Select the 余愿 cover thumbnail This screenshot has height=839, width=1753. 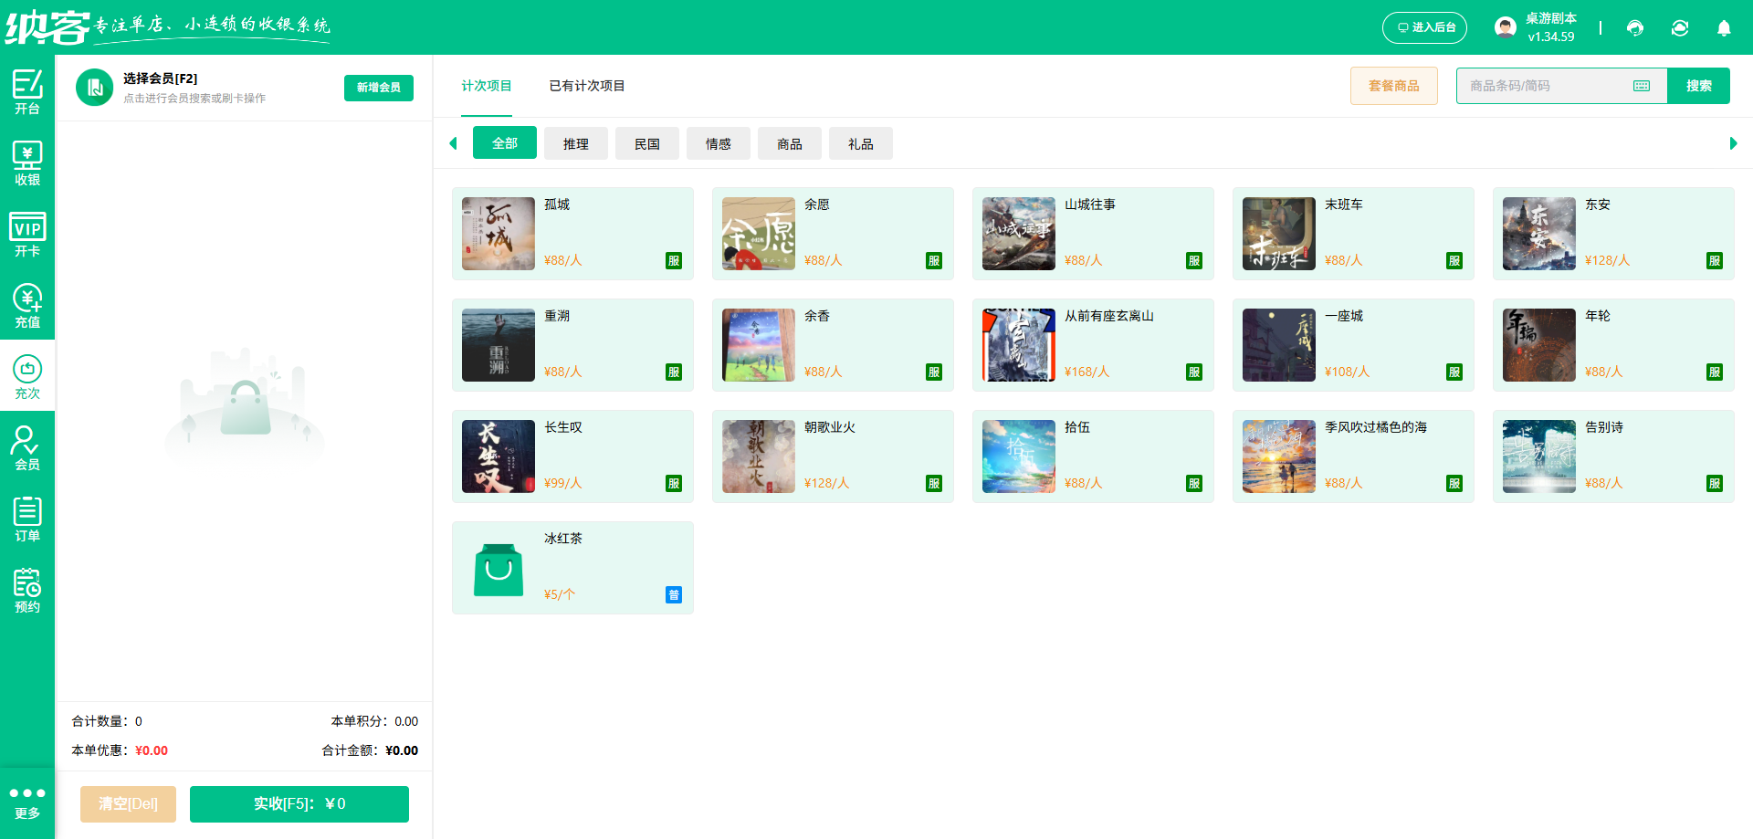pos(759,234)
